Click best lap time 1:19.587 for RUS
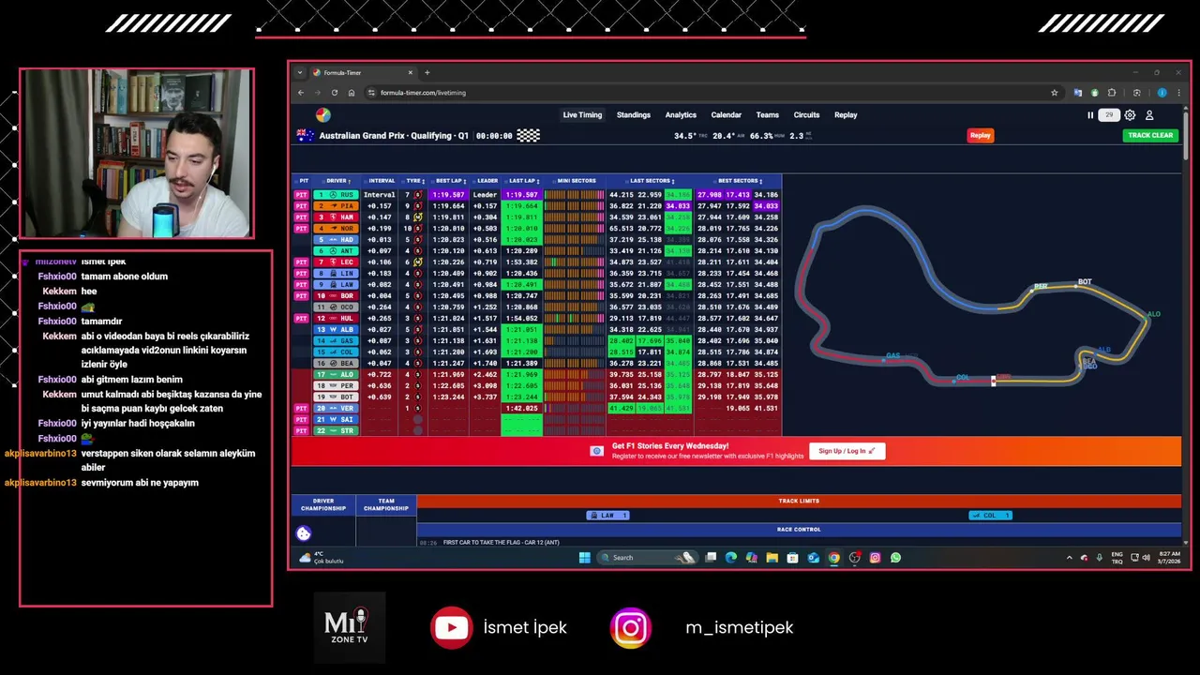1200x675 pixels. point(449,195)
